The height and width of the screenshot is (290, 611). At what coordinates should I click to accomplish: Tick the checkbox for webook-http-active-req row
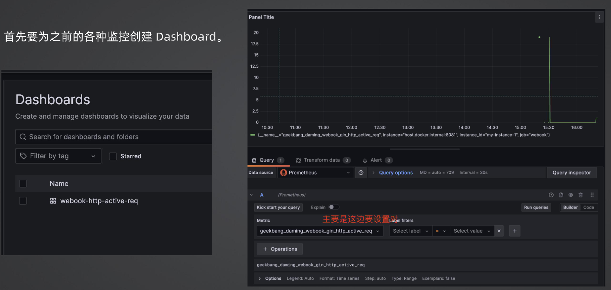(23, 201)
